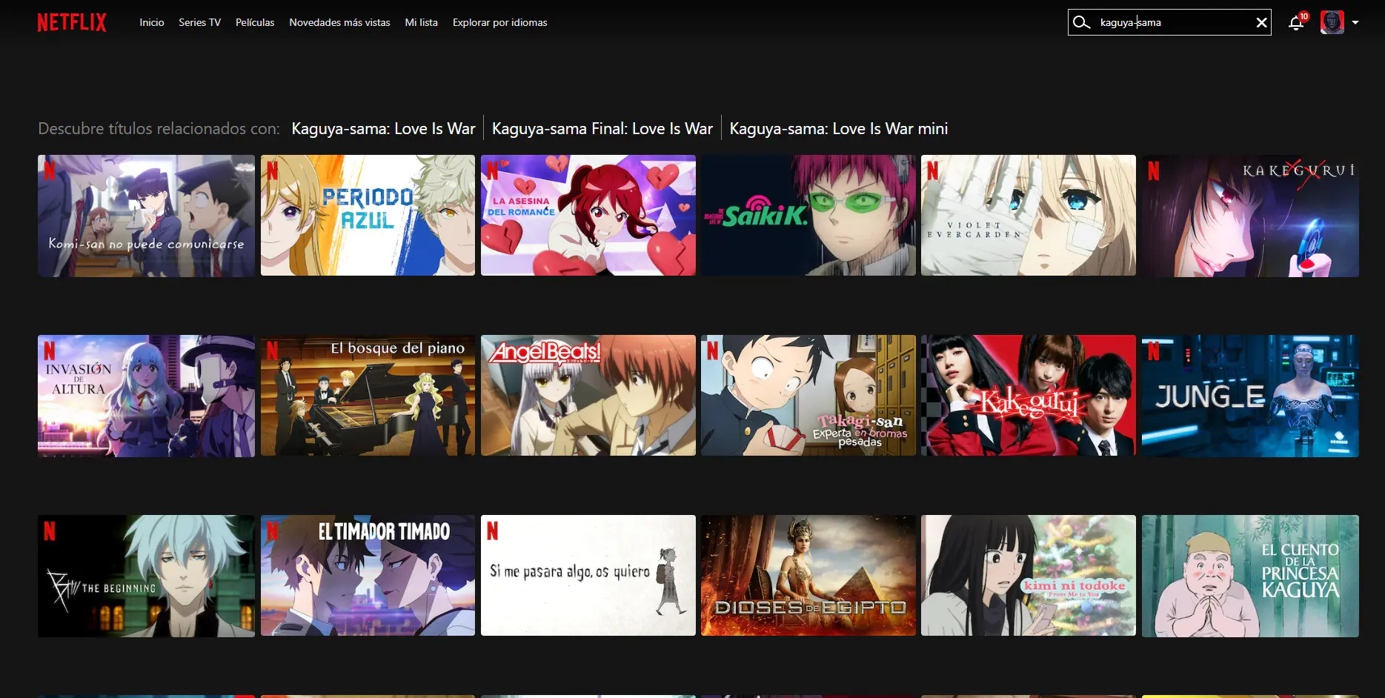
Task: Open Invasión de Altura card
Action: [x=146, y=396]
